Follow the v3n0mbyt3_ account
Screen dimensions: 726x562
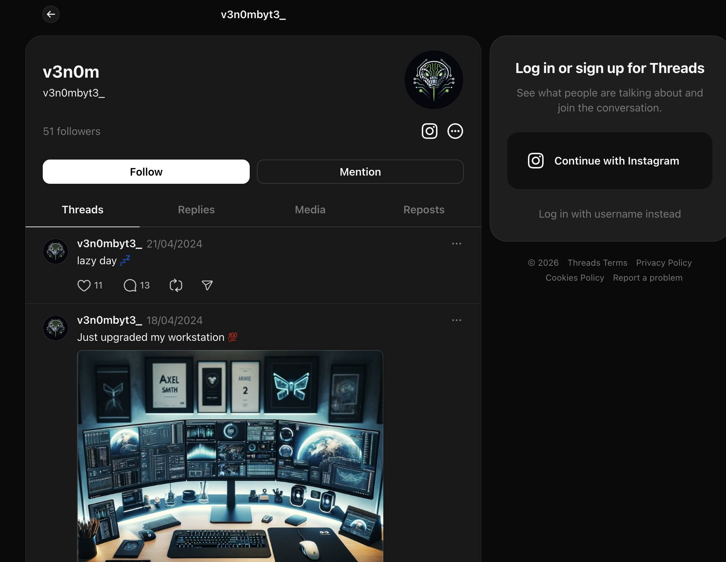(146, 172)
